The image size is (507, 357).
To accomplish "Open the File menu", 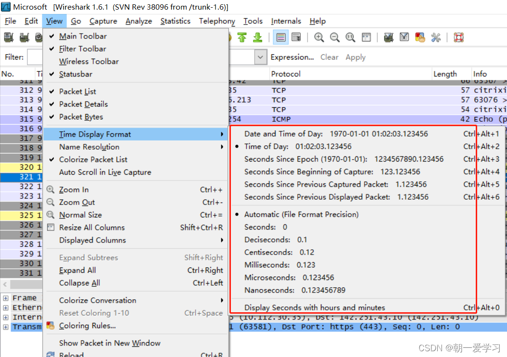I will pos(11,21).
